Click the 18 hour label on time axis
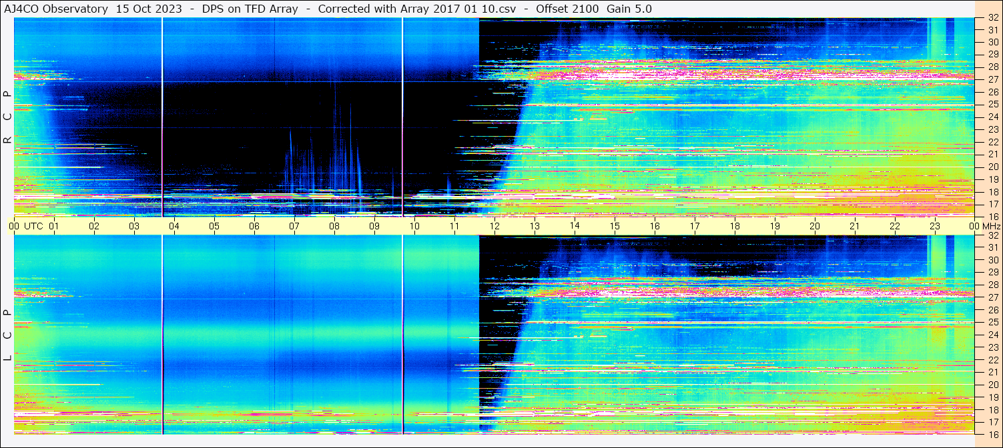Viewport: 1003px width, 448px height. click(x=734, y=226)
